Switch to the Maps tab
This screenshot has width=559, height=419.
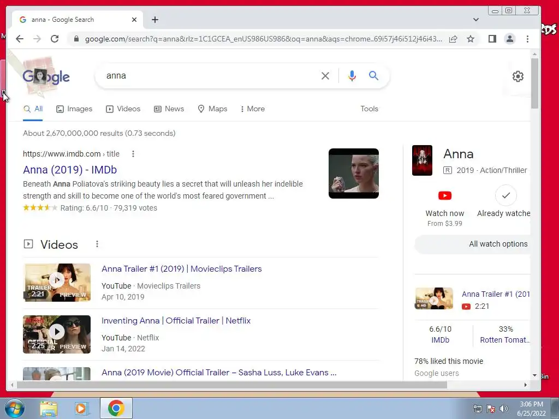pyautogui.click(x=212, y=109)
